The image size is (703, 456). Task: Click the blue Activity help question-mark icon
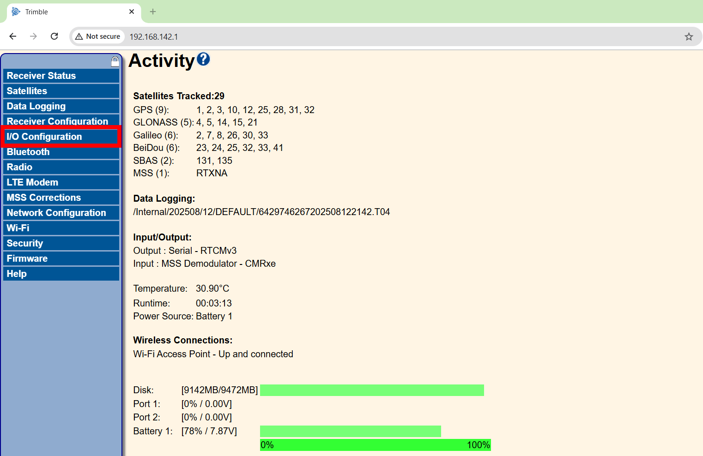coord(203,59)
